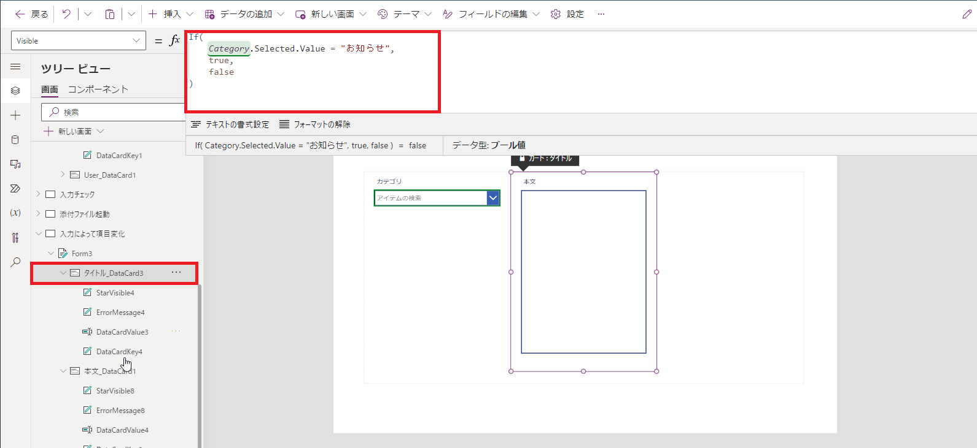Select User_DataCard1 in the tree
The width and height of the screenshot is (977, 448).
[110, 175]
